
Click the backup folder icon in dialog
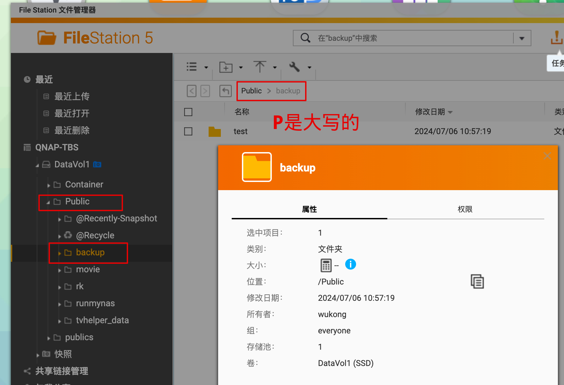pos(257,167)
